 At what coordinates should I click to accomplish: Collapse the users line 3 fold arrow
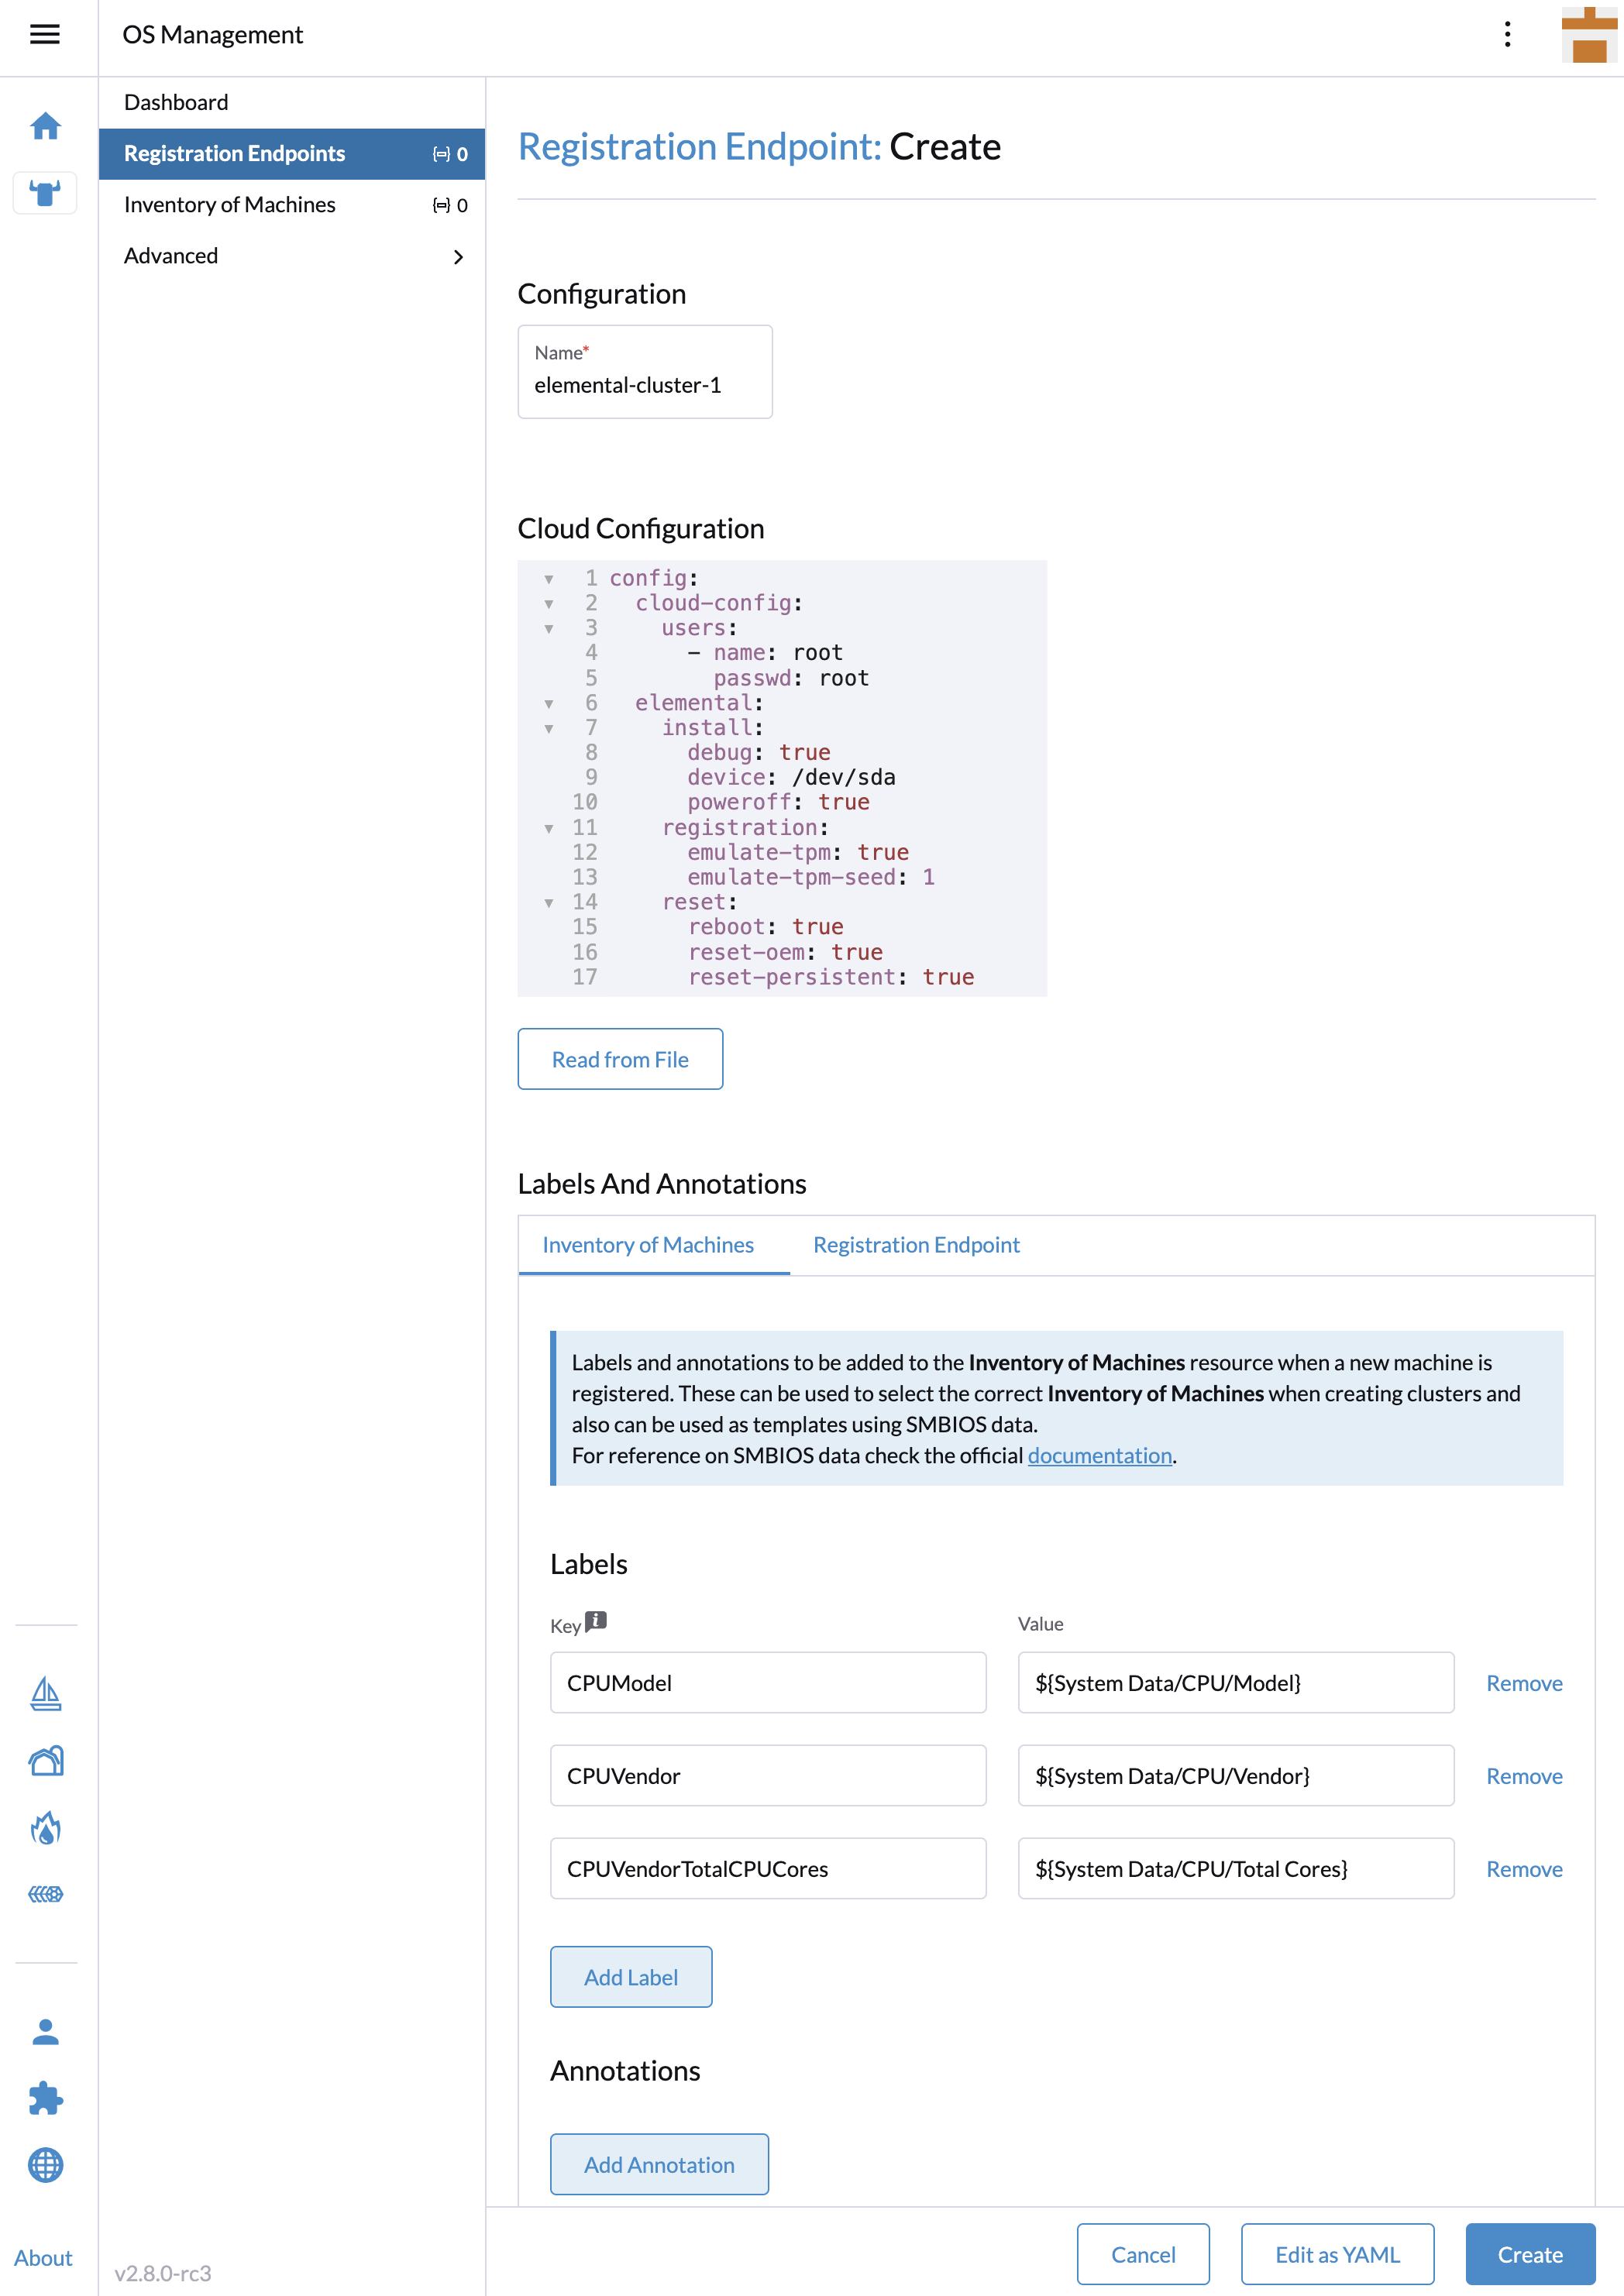pyautogui.click(x=549, y=629)
